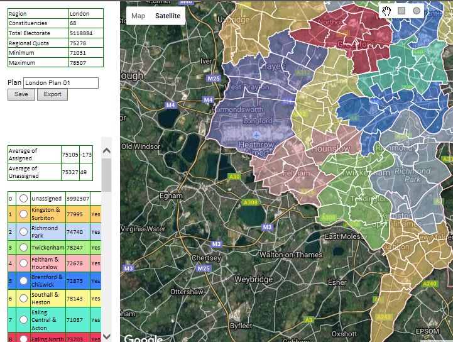Click Richmond Park electorate 74740

pos(75,232)
